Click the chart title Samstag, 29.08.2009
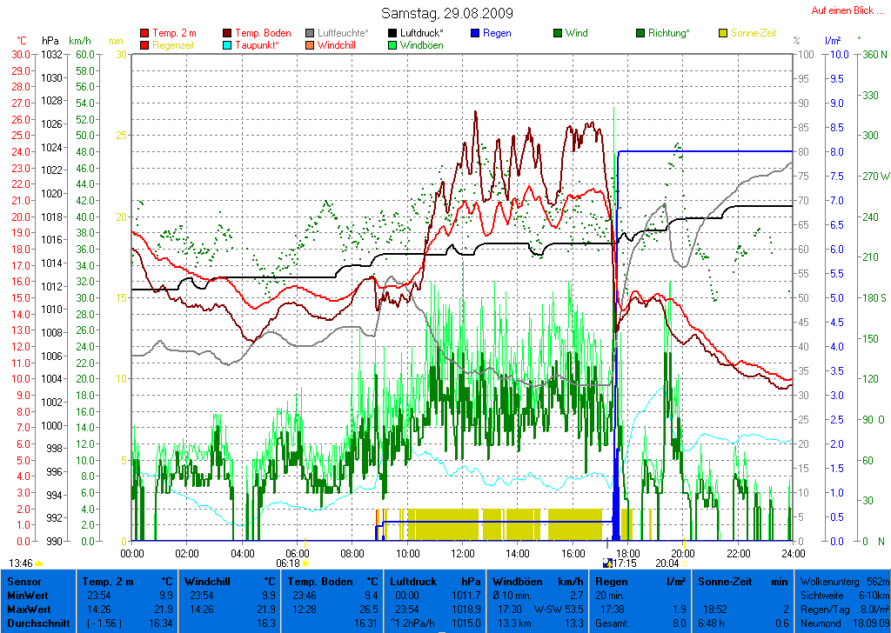Screen dimensions: 891x633 447,14
